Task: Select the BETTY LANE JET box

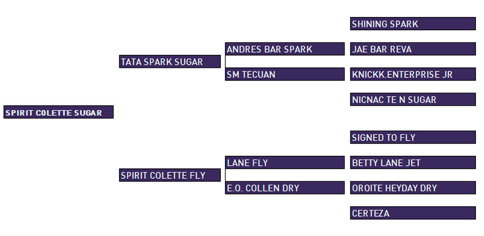Action: (413, 162)
